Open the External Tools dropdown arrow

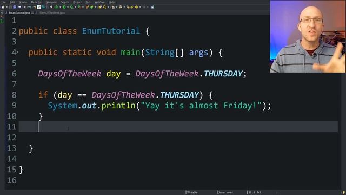(x=83, y=7)
